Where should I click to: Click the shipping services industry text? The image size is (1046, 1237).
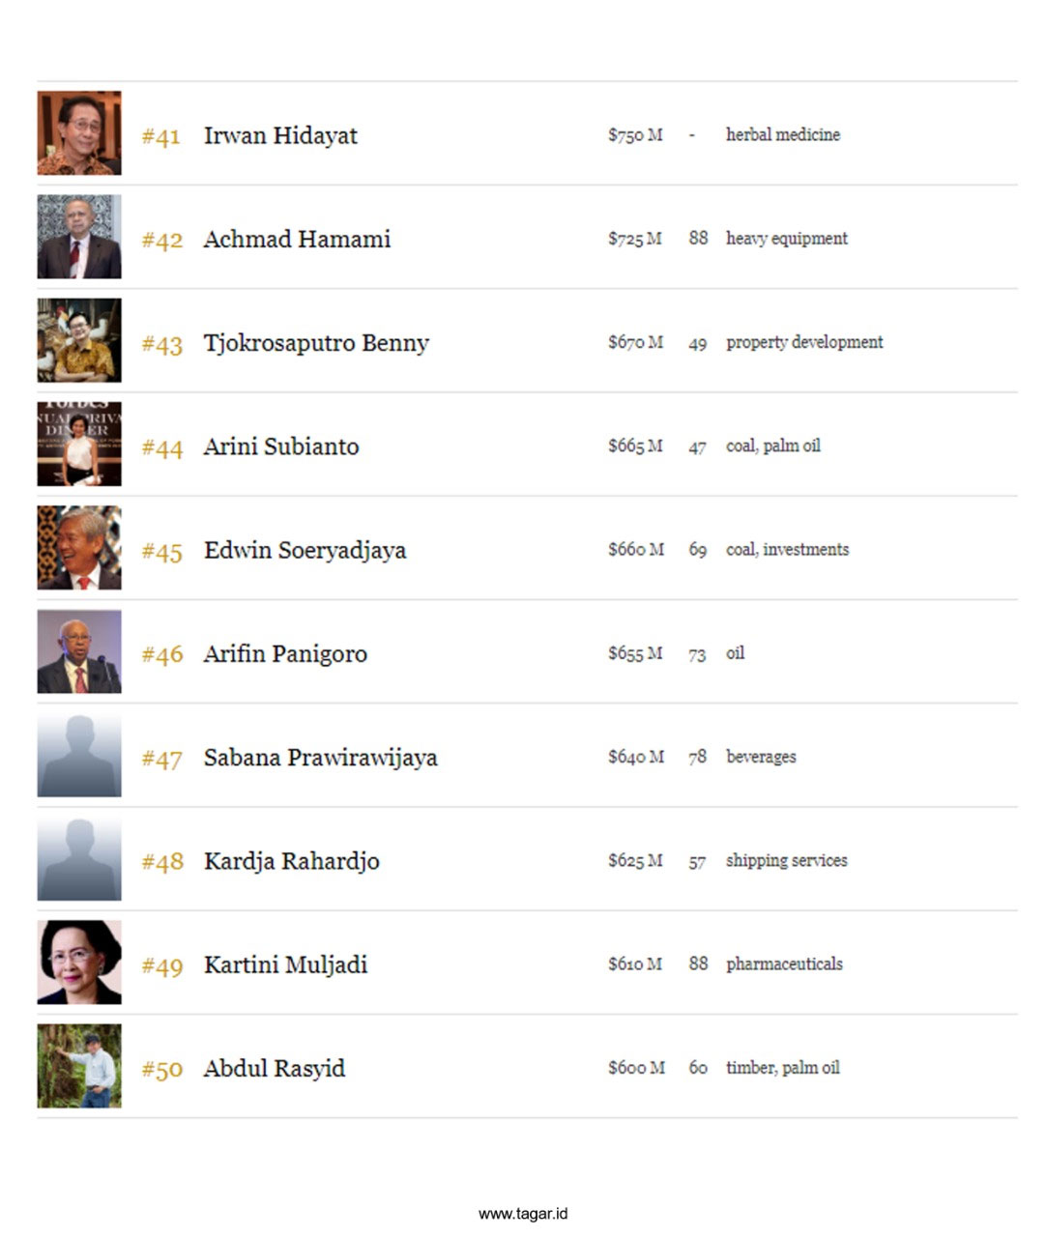click(786, 860)
